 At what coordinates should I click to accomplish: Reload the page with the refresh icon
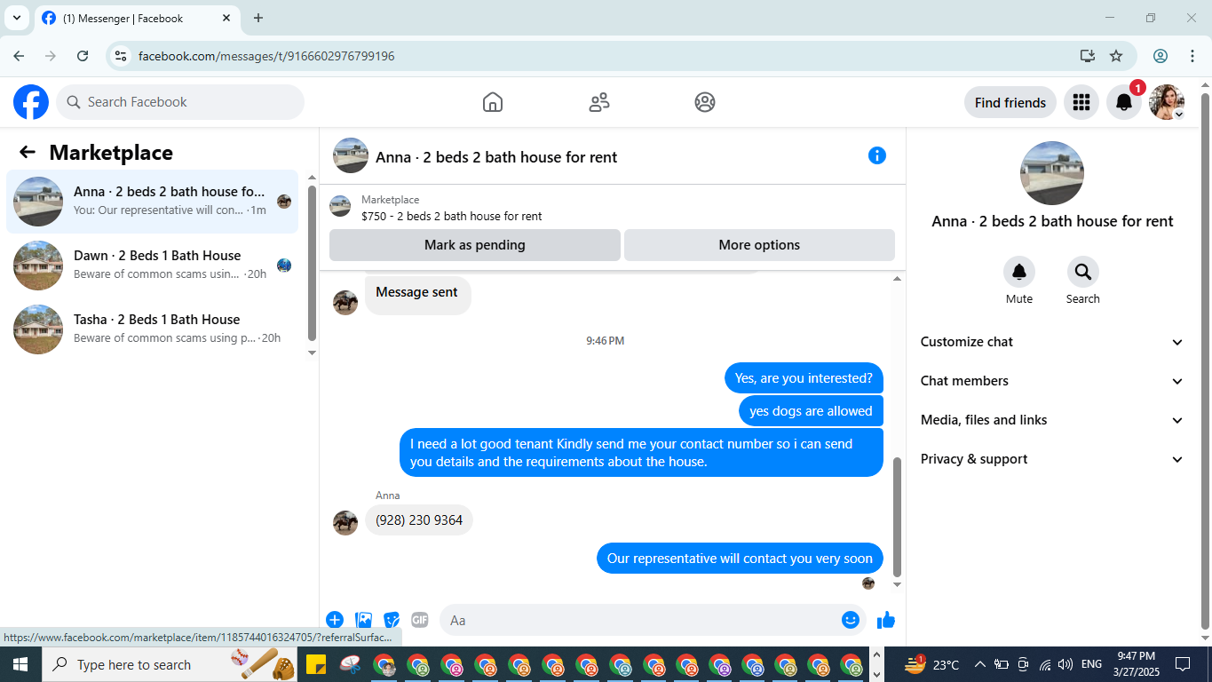83,56
